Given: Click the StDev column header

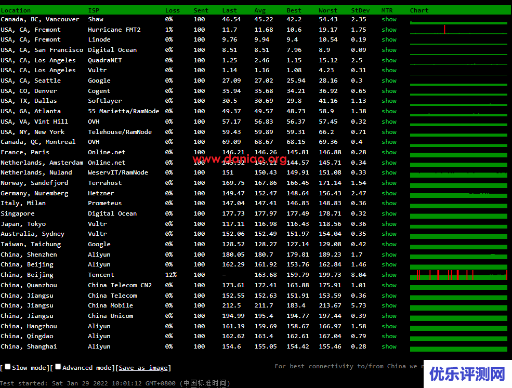Looking at the screenshot, I should tap(360, 10).
